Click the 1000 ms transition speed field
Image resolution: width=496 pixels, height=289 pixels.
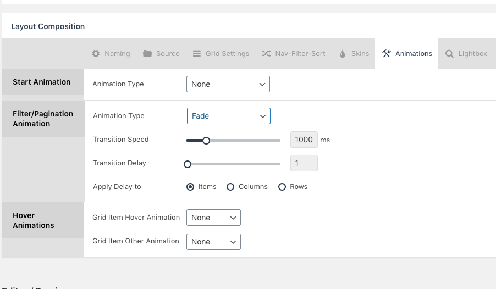(304, 140)
